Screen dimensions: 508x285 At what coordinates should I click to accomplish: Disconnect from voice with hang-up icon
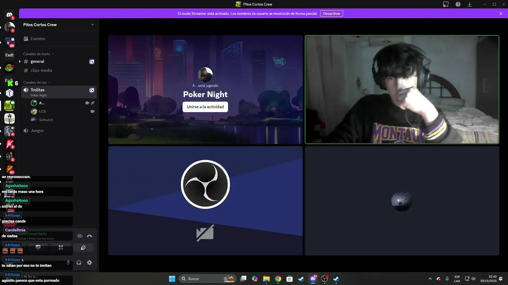pyautogui.click(x=89, y=236)
